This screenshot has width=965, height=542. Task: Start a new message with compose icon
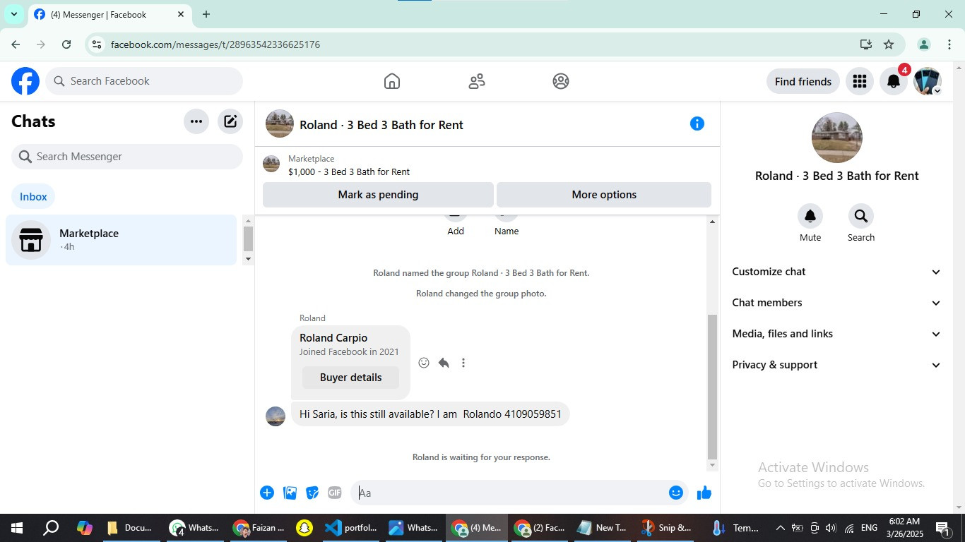(230, 121)
